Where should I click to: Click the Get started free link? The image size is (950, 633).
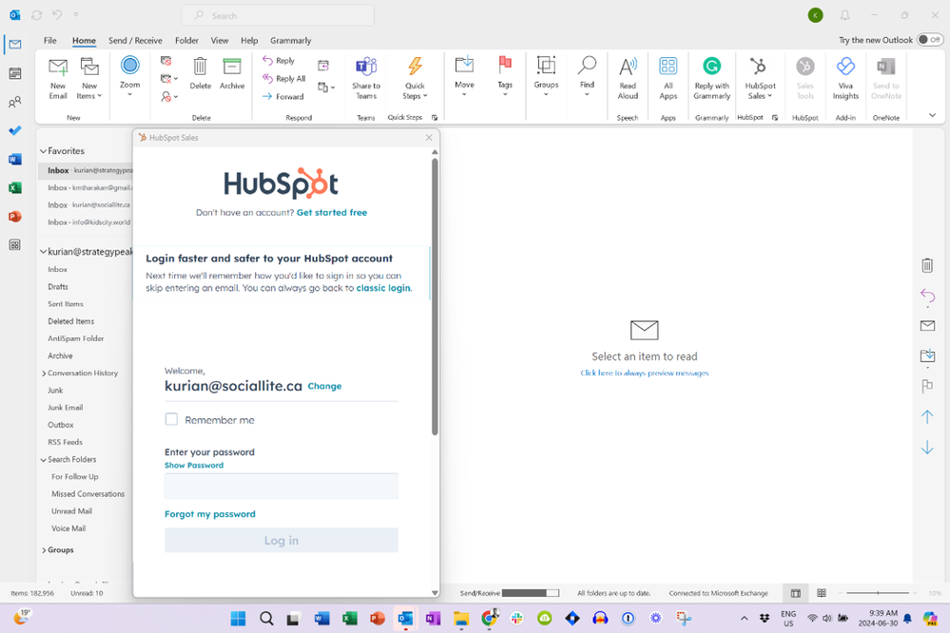point(331,213)
